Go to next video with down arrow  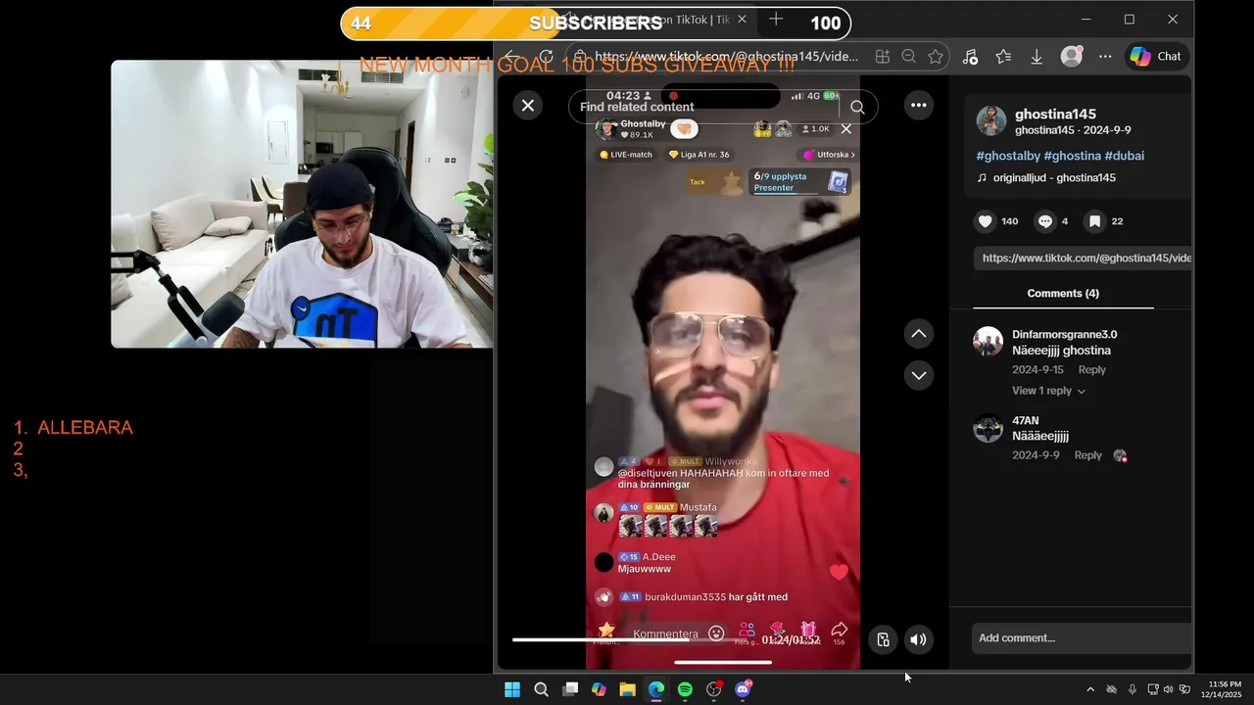[x=918, y=375]
